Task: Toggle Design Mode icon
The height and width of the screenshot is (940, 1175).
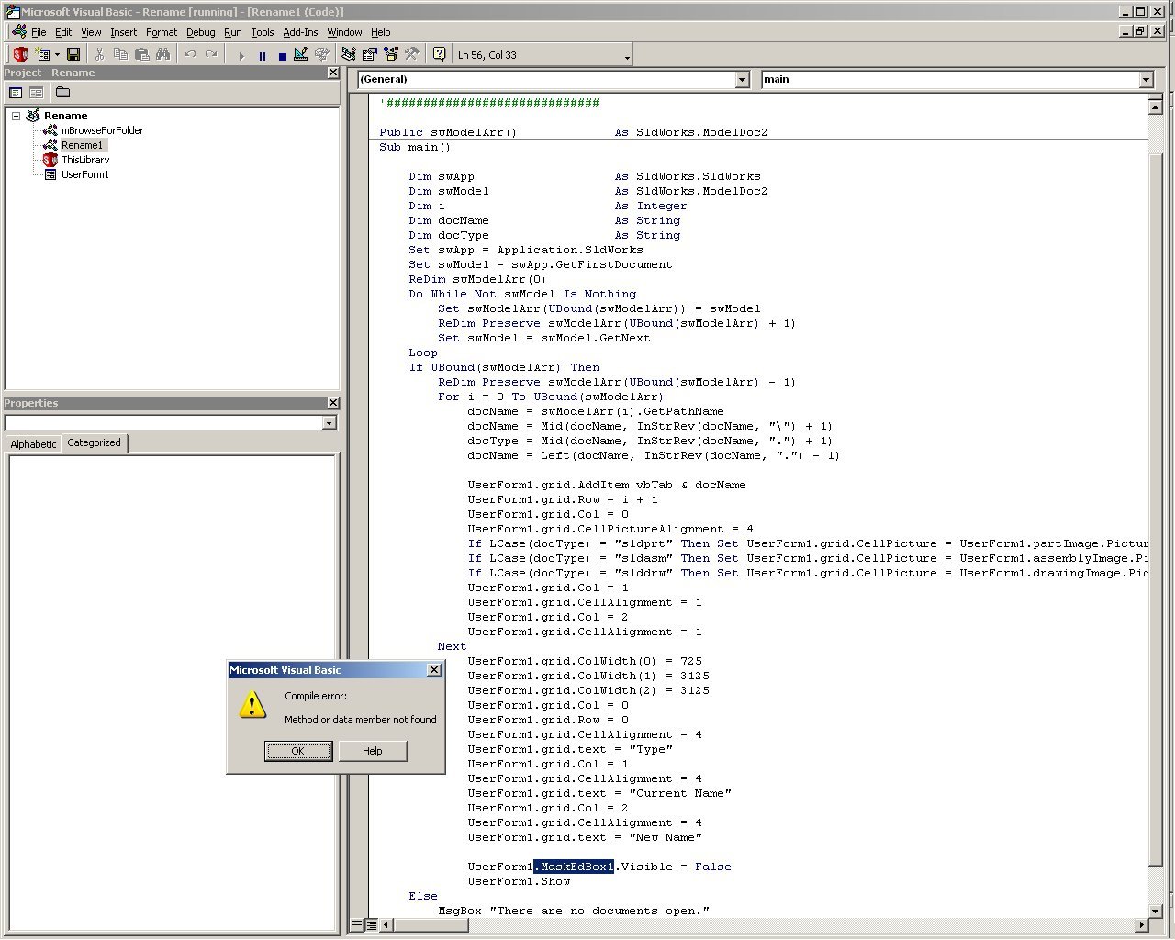Action: [x=301, y=55]
